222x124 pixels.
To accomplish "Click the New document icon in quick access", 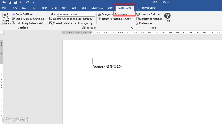I will [10, 2].
